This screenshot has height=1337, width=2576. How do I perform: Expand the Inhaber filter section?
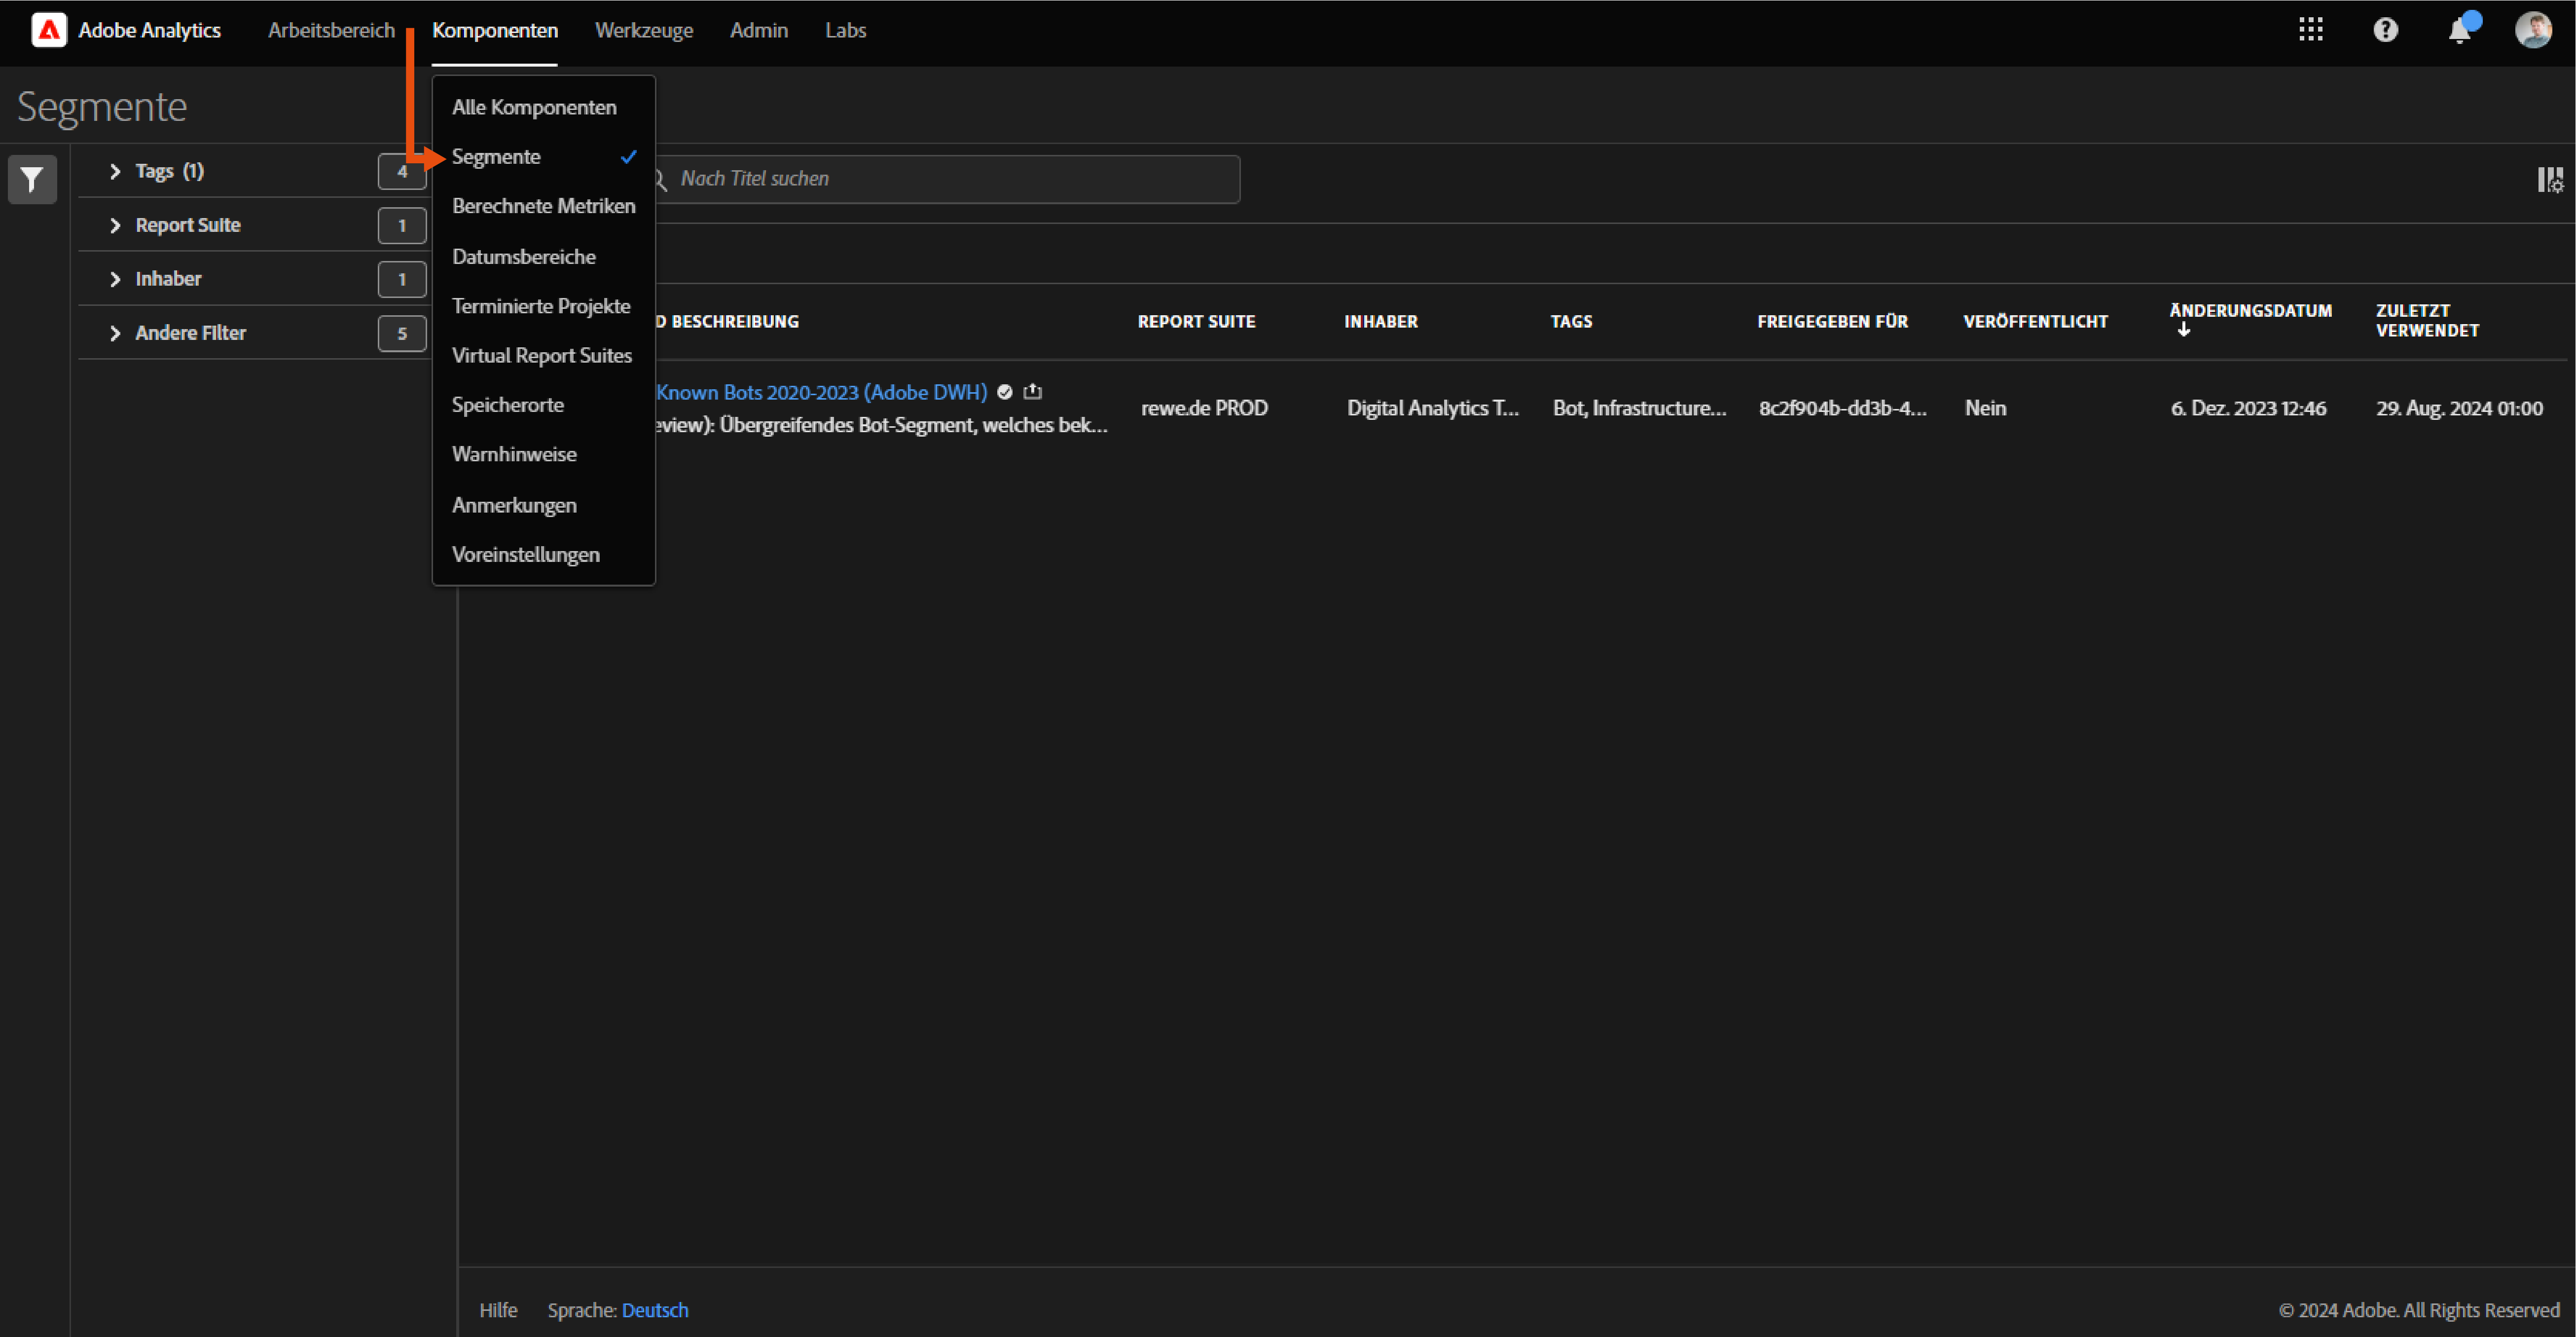click(115, 279)
